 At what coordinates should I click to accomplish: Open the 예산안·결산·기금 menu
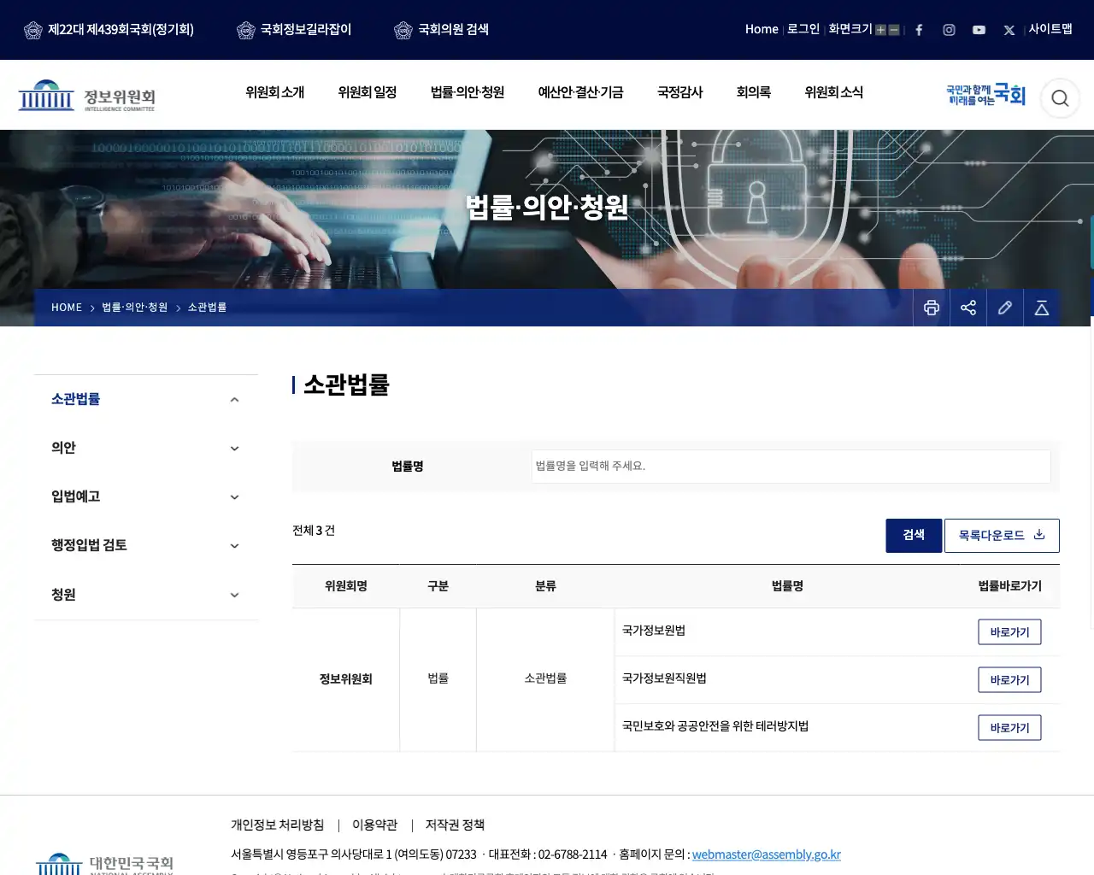[x=580, y=92]
